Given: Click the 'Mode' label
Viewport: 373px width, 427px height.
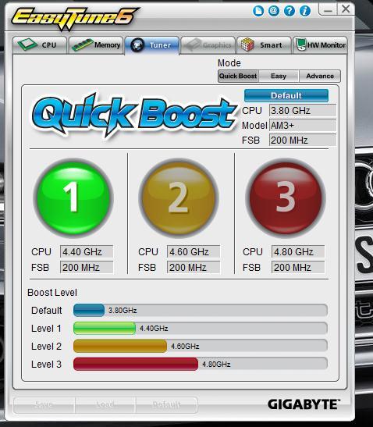Looking at the screenshot, I should (x=229, y=63).
